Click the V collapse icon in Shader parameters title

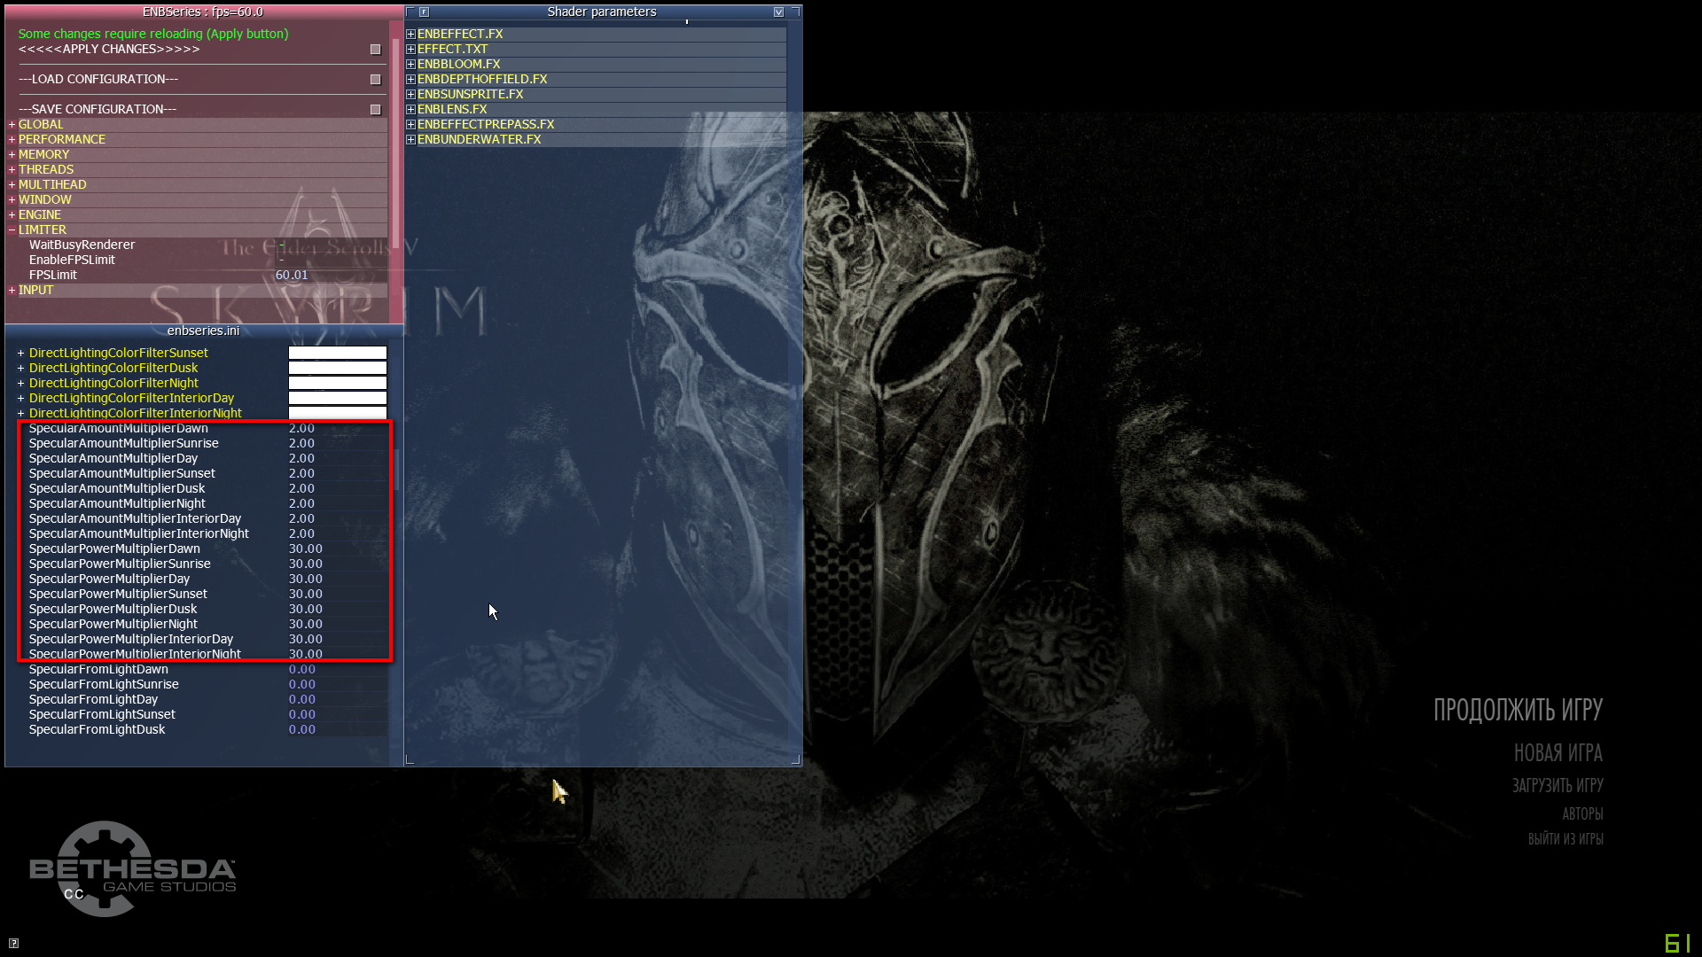click(778, 12)
